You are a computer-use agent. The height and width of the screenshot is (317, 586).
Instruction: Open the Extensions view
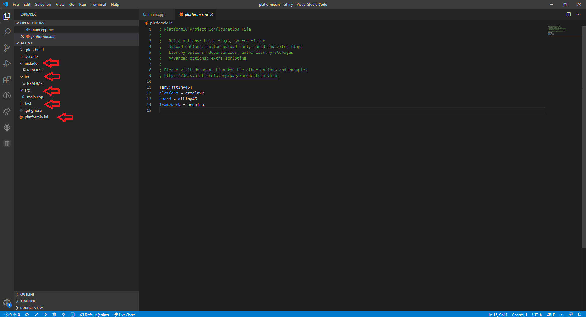coord(7,80)
